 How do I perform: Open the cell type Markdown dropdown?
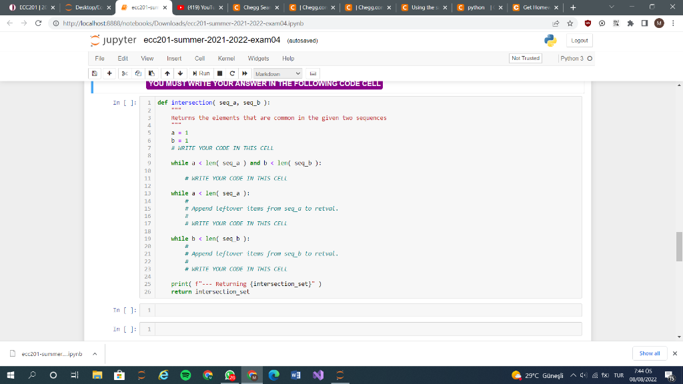click(x=277, y=73)
